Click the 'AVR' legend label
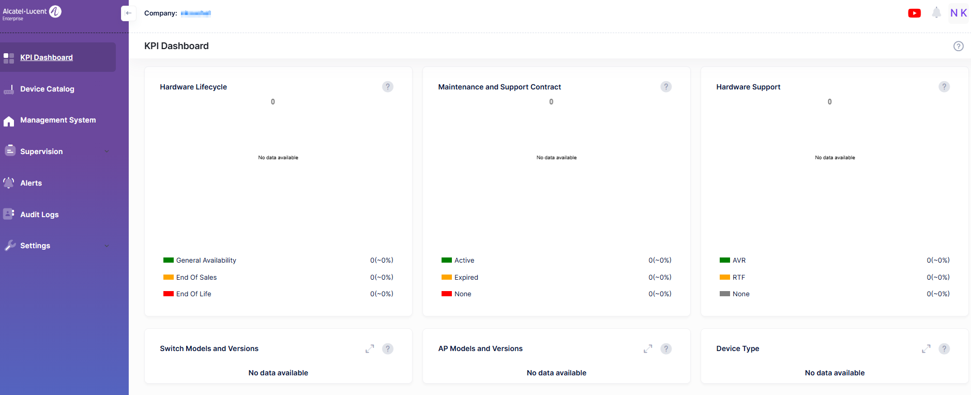The image size is (971, 395). tap(739, 260)
